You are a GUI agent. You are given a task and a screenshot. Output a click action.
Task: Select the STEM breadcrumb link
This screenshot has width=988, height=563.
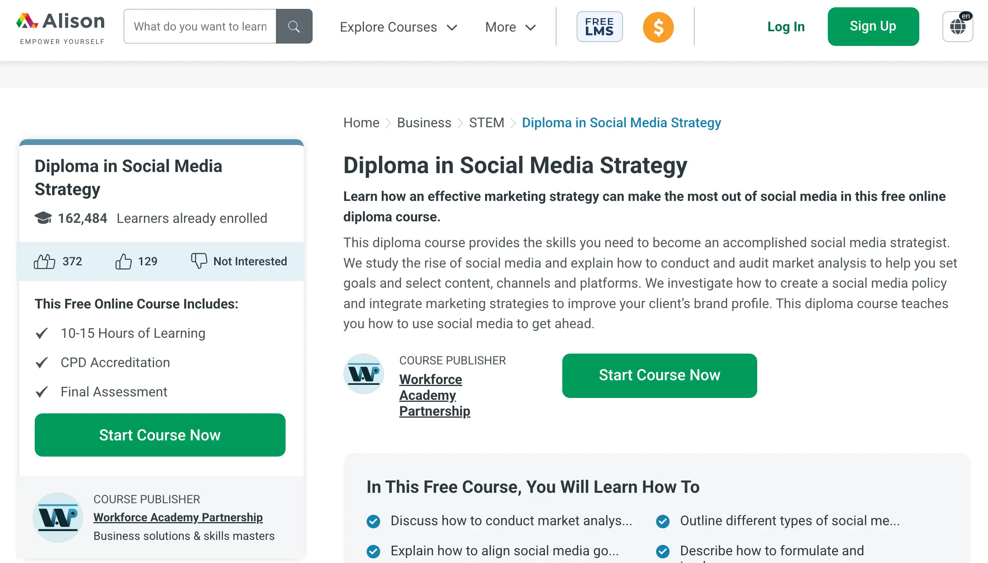486,123
